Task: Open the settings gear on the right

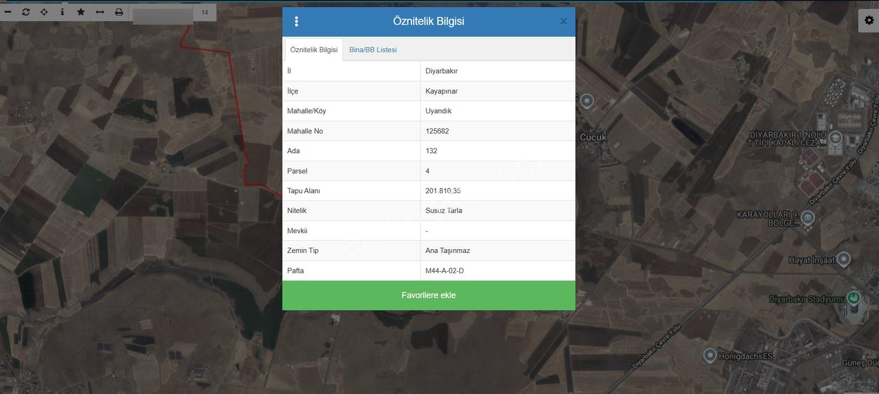Action: [x=869, y=20]
